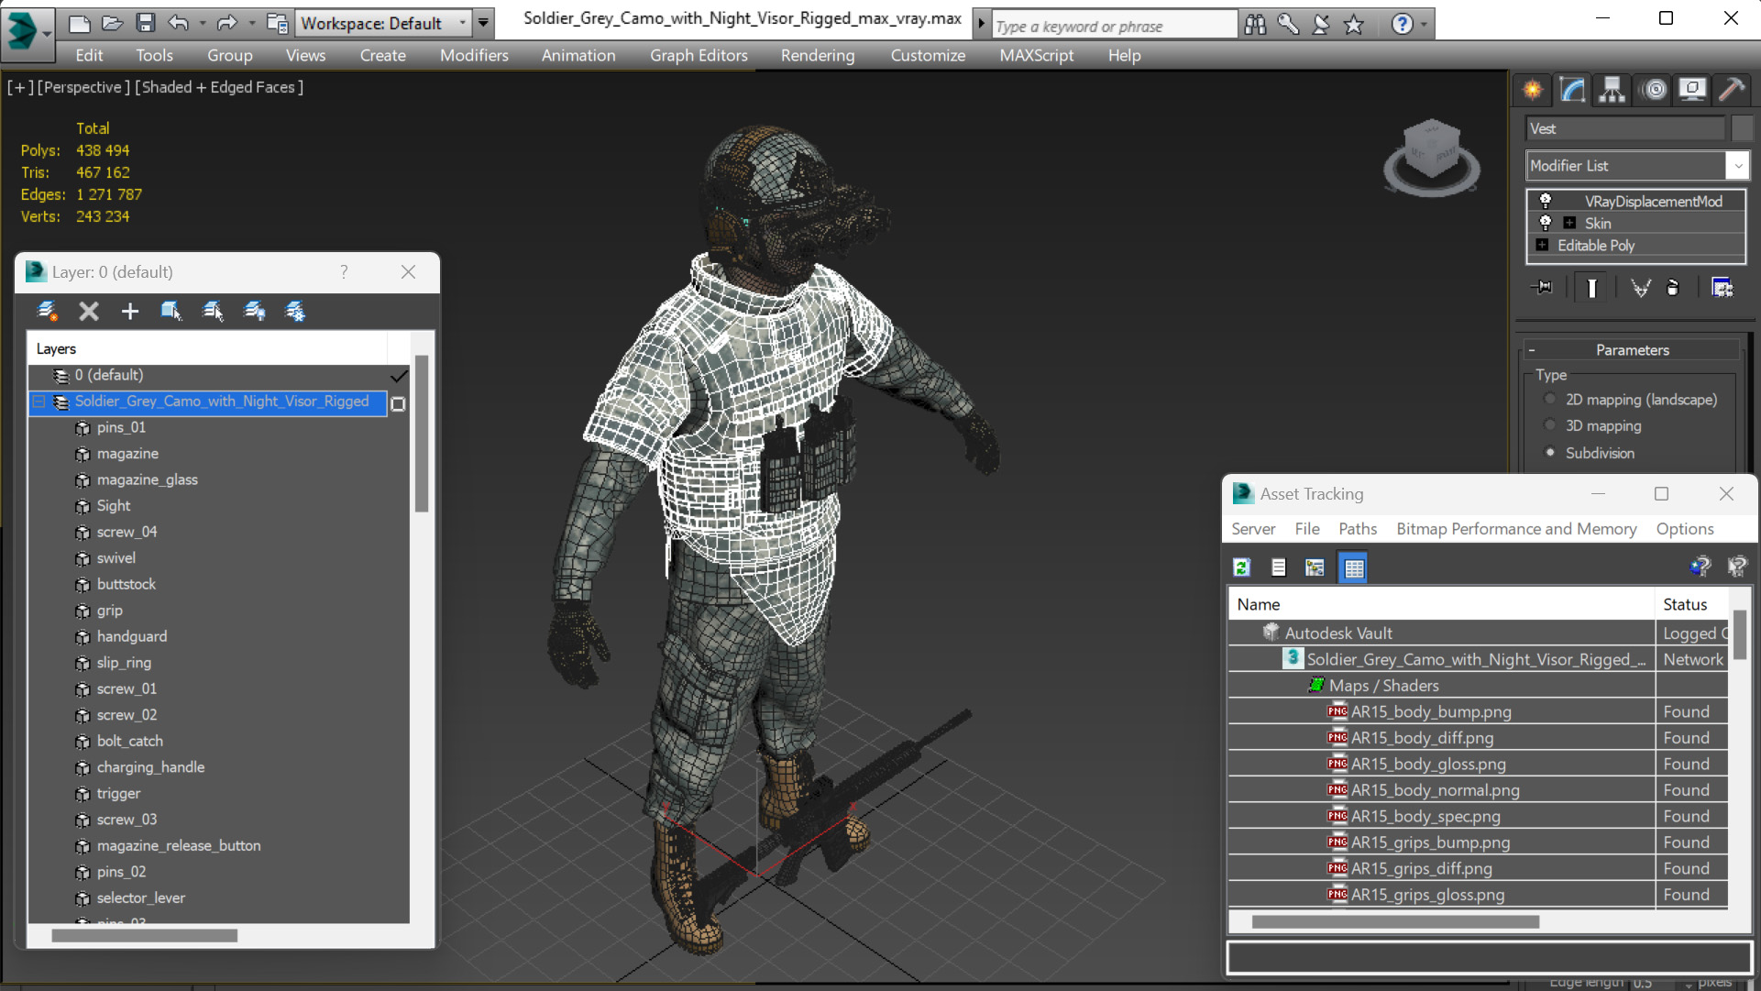This screenshot has height=991, width=1761.
Task: Switch Asset Tracking to table view icon
Action: 1354,567
